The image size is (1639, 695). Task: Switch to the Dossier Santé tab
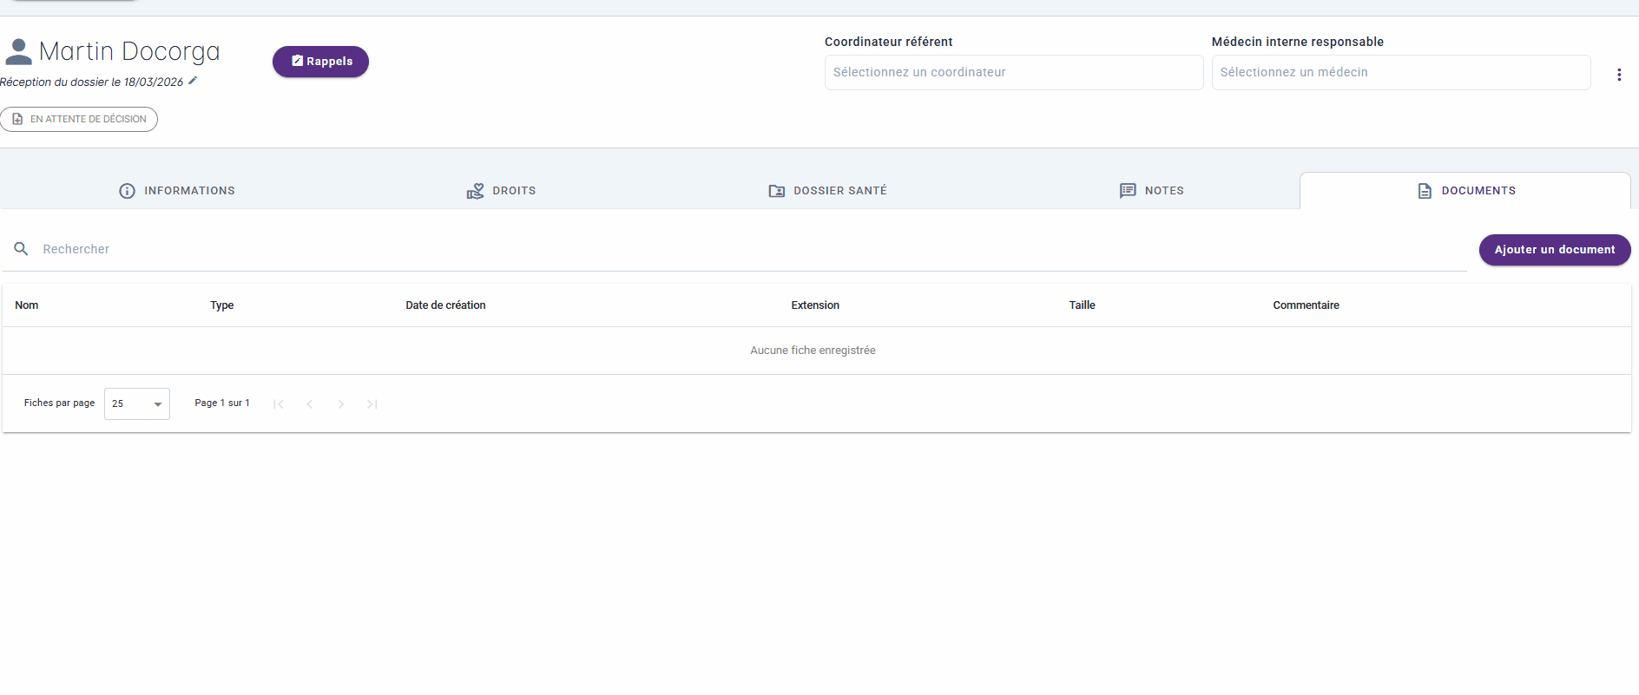pyautogui.click(x=827, y=191)
